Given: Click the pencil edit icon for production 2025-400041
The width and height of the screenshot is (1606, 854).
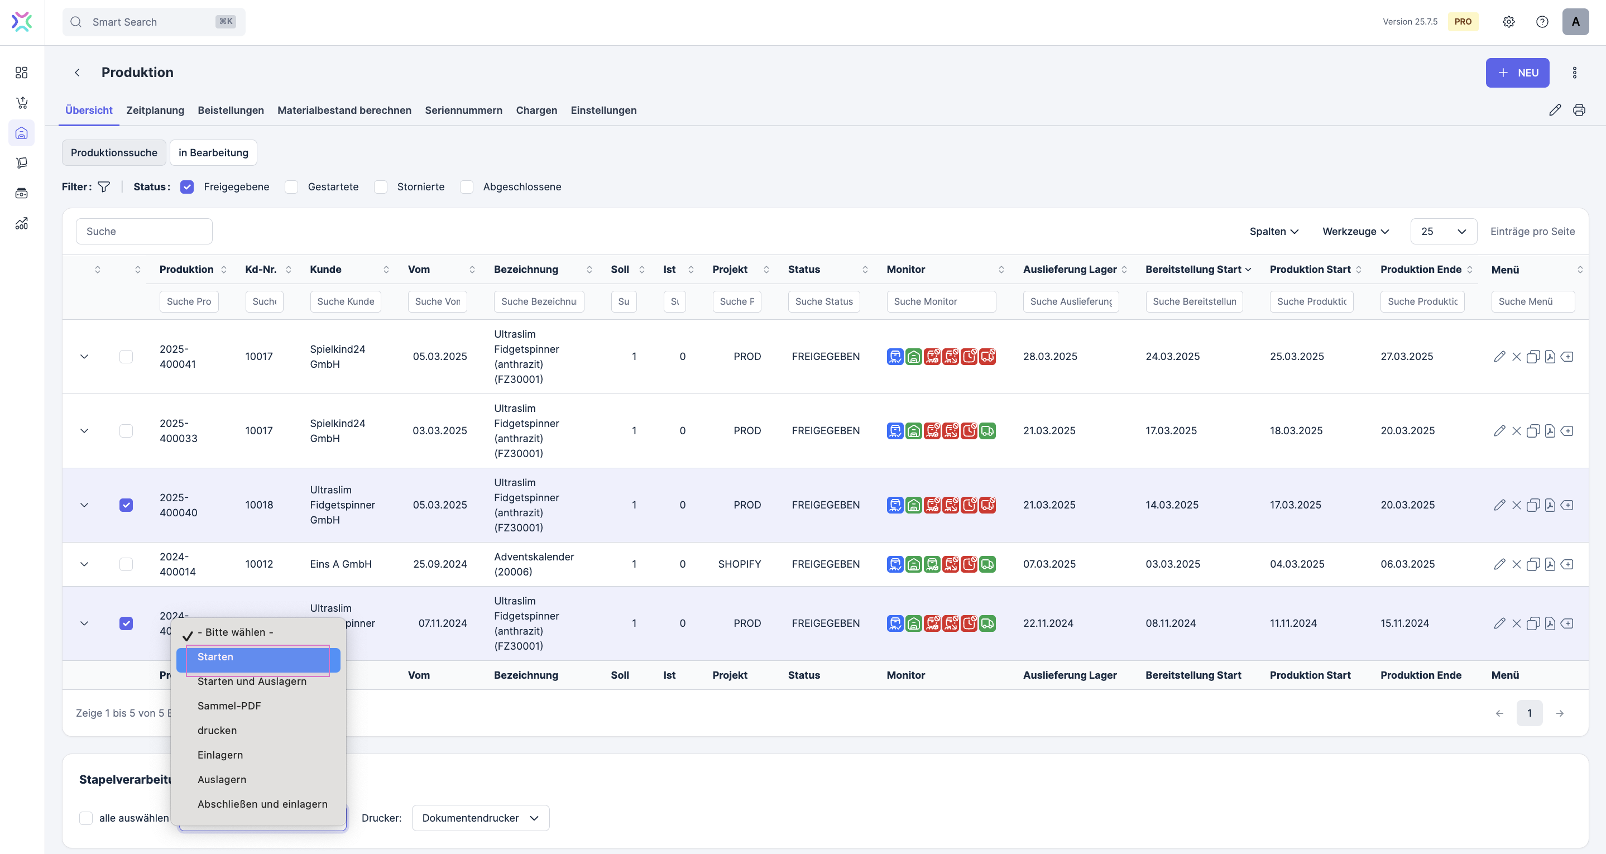Looking at the screenshot, I should (x=1499, y=357).
